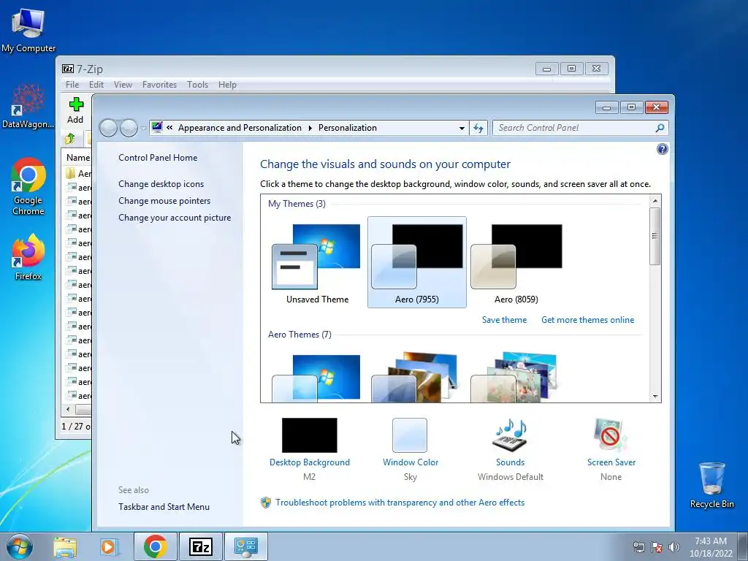Open the Tools menu in 7-Zip

pos(197,85)
